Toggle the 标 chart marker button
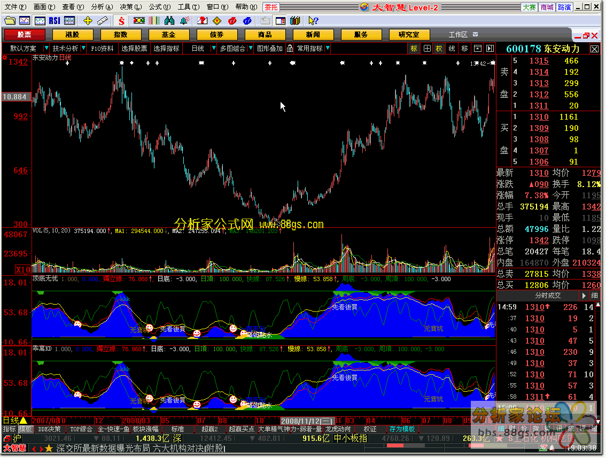 click(414, 48)
